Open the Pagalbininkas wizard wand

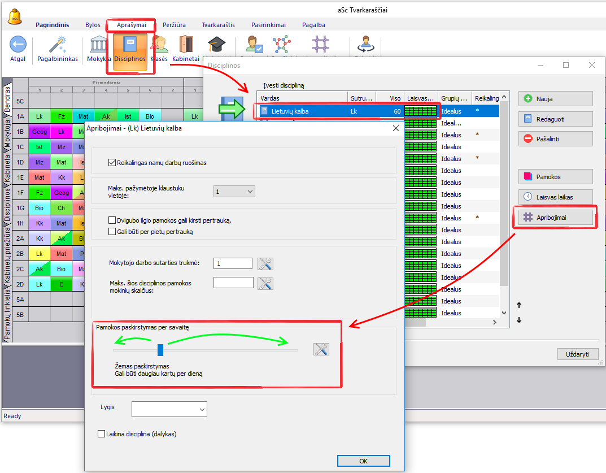coord(58,45)
